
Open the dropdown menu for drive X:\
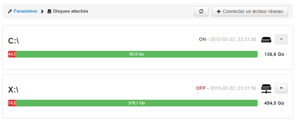pos(281,88)
